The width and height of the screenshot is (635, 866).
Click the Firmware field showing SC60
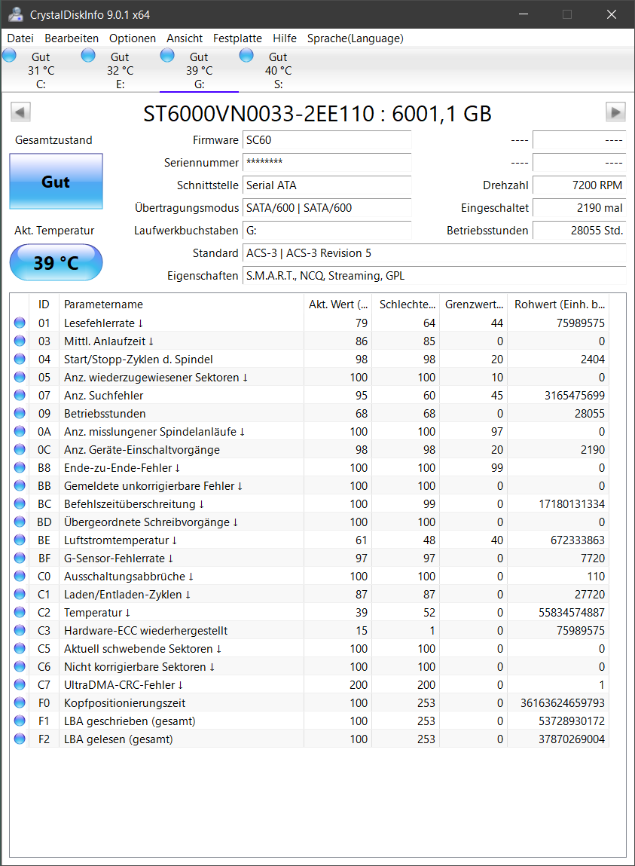tap(327, 140)
